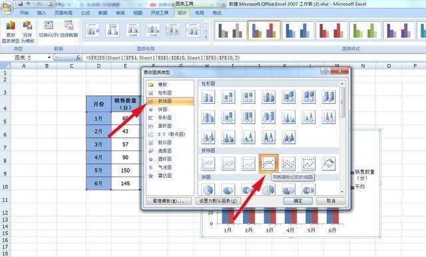The image size is (426, 257).
Task: Select line with data markers chart type
Action: [x=268, y=164]
